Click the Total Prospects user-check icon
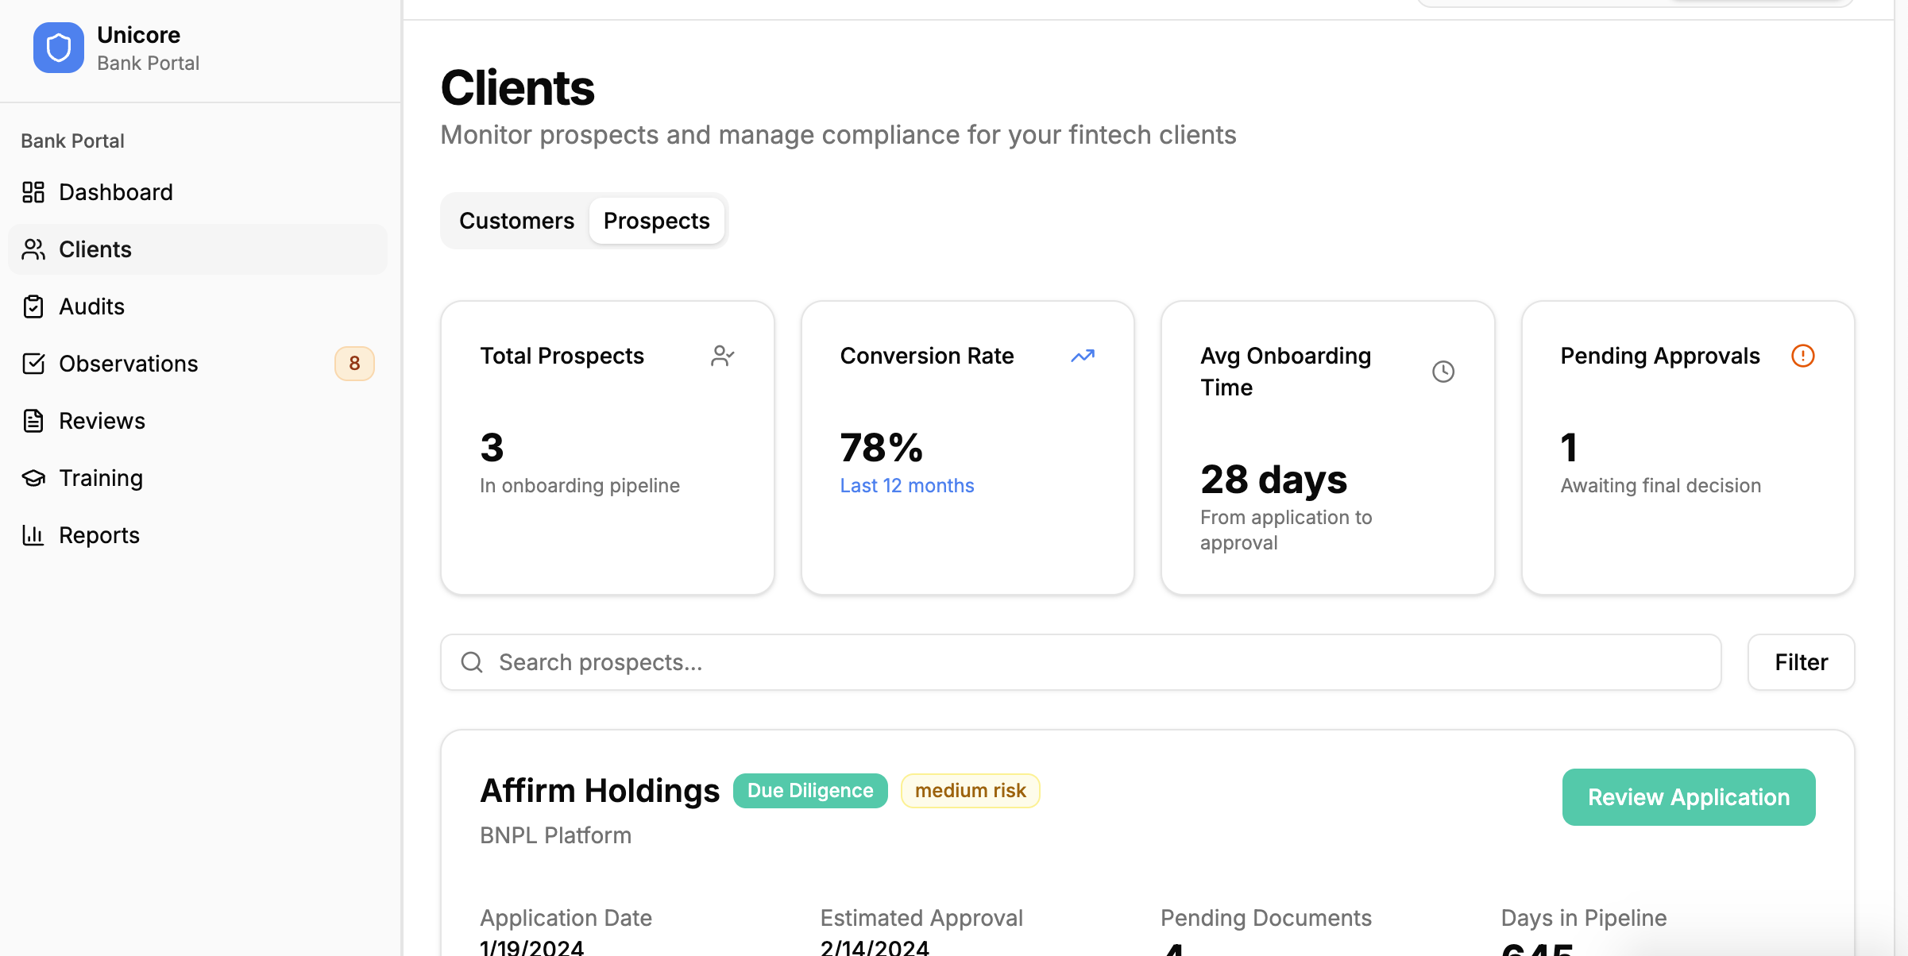 [x=722, y=356]
